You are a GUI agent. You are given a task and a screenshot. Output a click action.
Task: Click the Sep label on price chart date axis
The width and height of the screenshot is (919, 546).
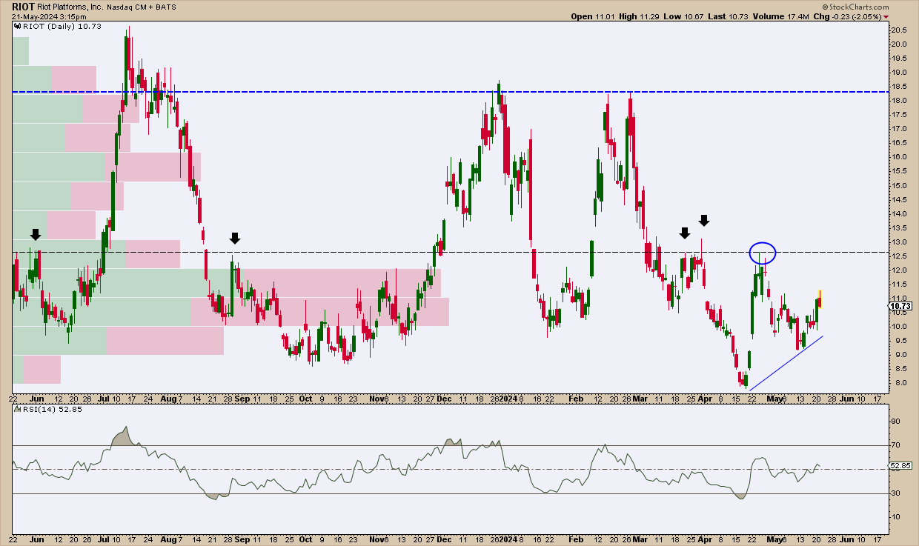(x=242, y=398)
